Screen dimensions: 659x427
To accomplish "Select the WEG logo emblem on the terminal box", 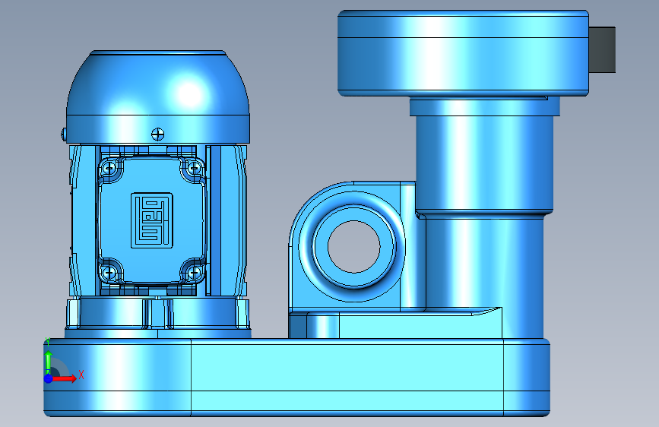I will click(152, 220).
